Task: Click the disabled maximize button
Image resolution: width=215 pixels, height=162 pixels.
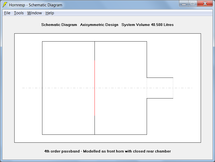Action: (193, 3)
